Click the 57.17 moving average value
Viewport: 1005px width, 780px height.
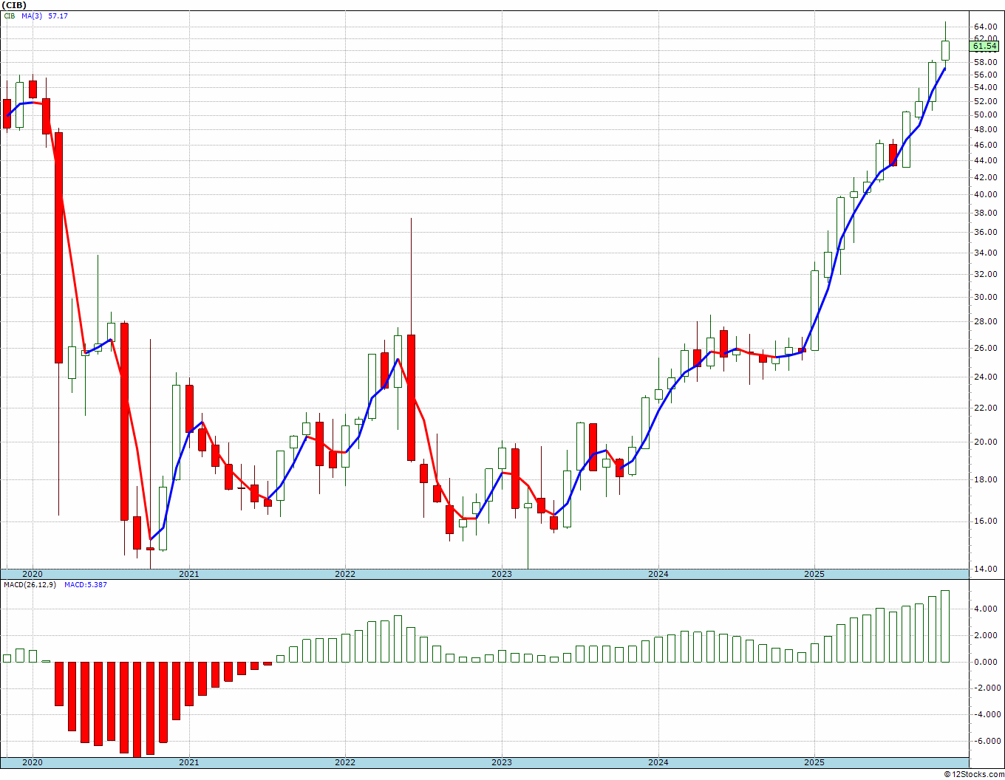(58, 16)
